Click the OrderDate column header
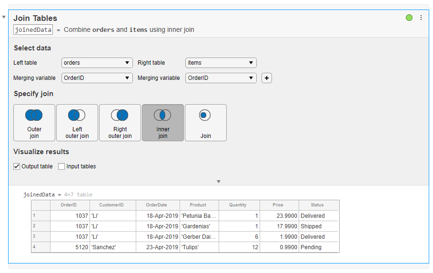433x273 pixels. tap(158, 205)
